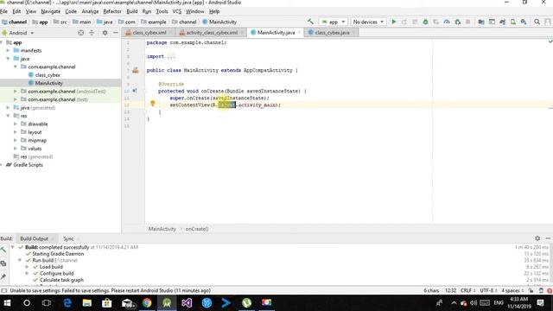Click the scroll-from-source target icon in Project panel
Image resolution: width=553 pixels, height=311 pixels.
coord(80,33)
